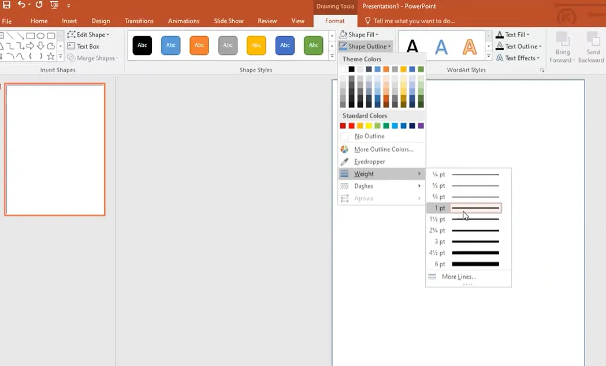Open the Text Effects dropdown
The height and width of the screenshot is (366, 606).
pos(519,58)
